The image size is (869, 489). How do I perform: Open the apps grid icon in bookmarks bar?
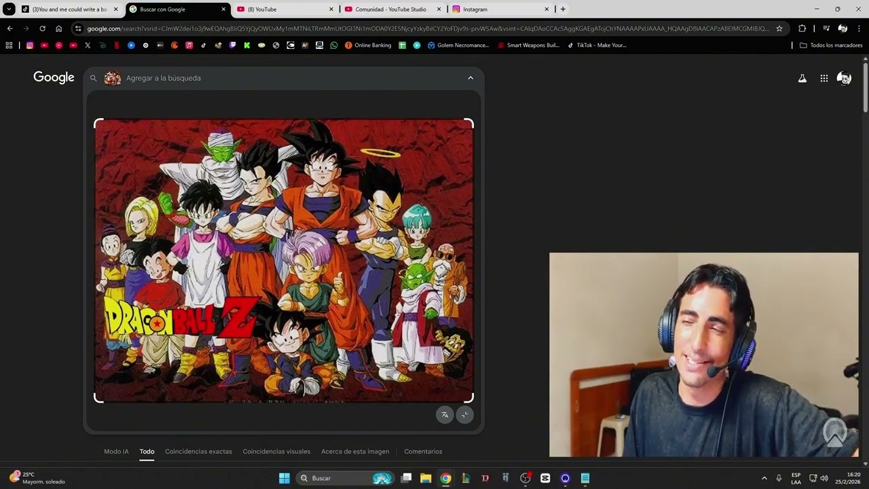[9, 46]
